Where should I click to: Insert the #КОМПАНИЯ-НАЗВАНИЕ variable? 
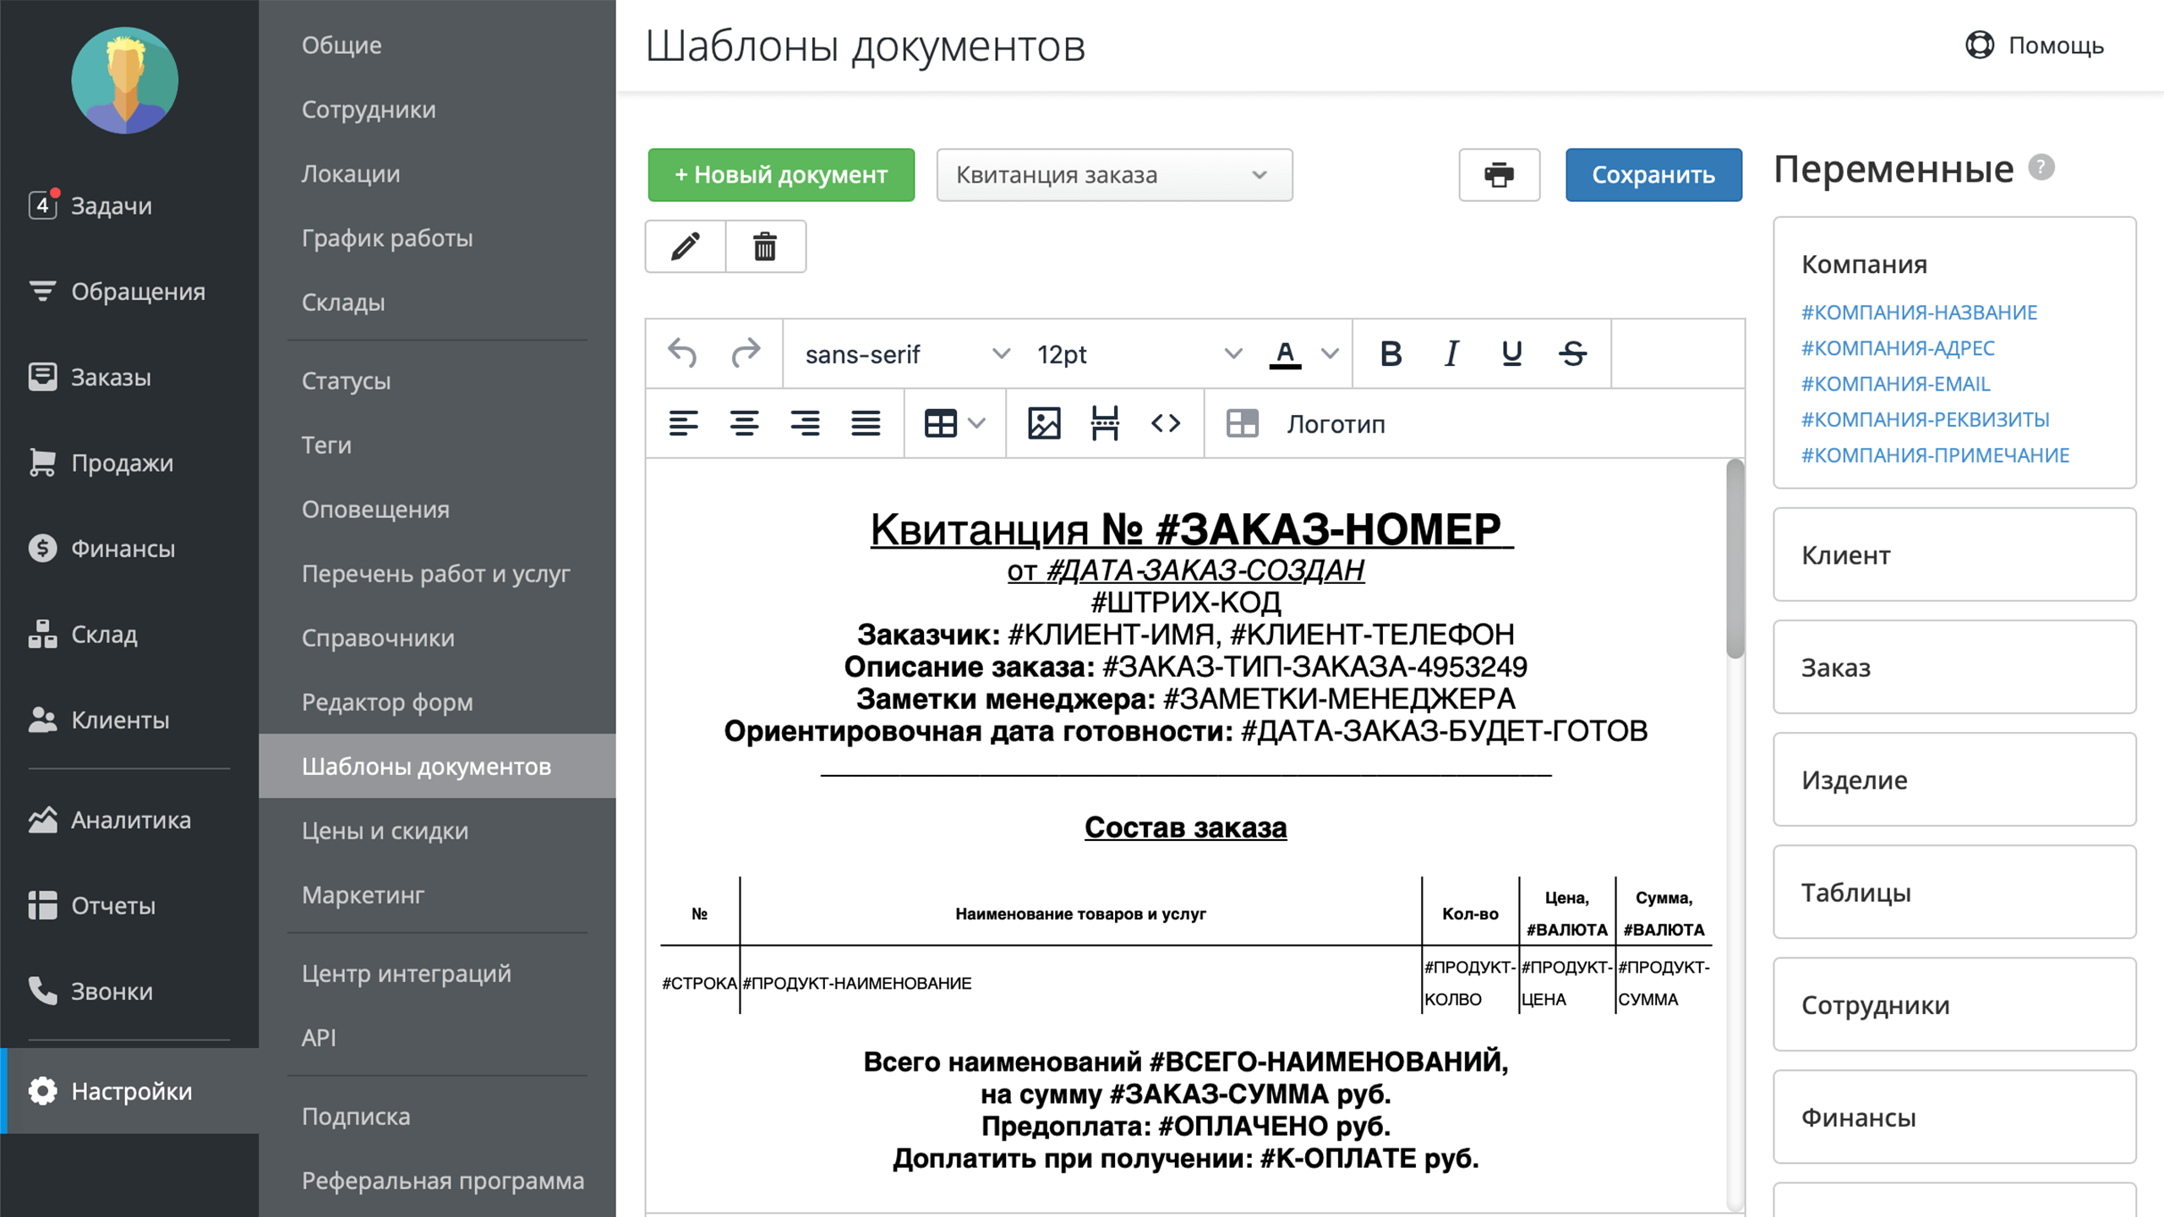1919,312
